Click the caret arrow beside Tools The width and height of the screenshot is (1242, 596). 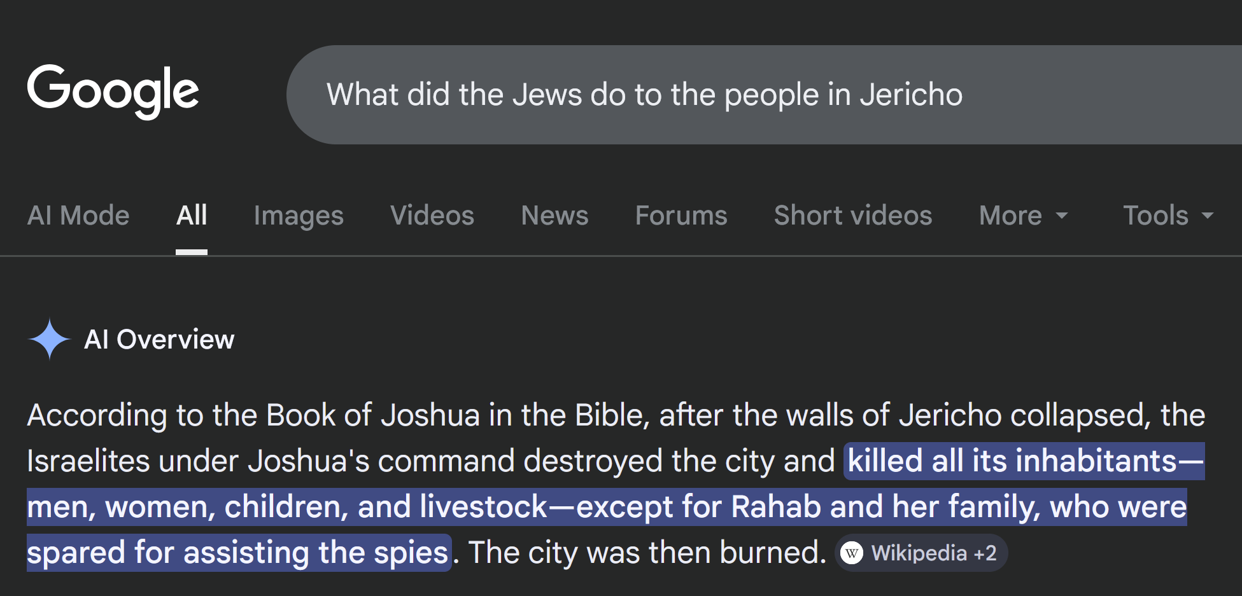1207,216
